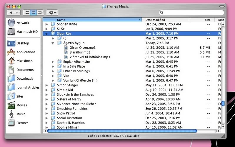
Task: Open Journal Articles folder
Action: 23,87
